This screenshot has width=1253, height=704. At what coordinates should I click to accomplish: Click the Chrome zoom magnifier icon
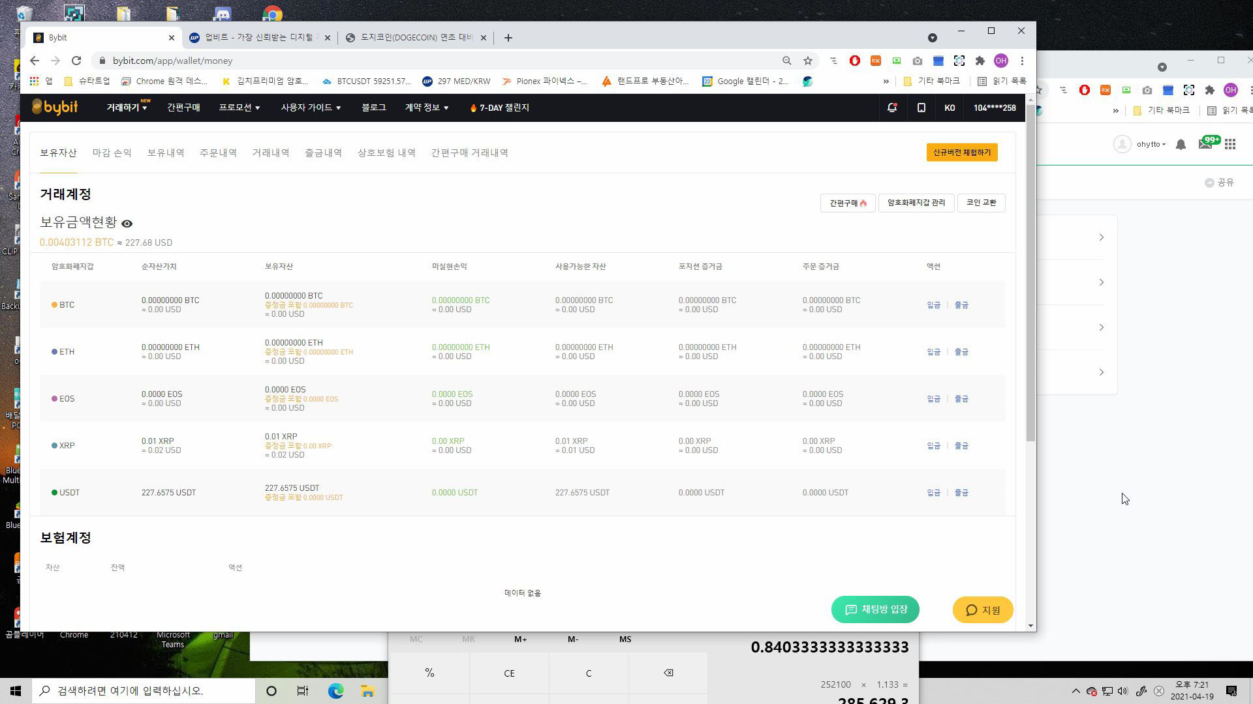786,61
